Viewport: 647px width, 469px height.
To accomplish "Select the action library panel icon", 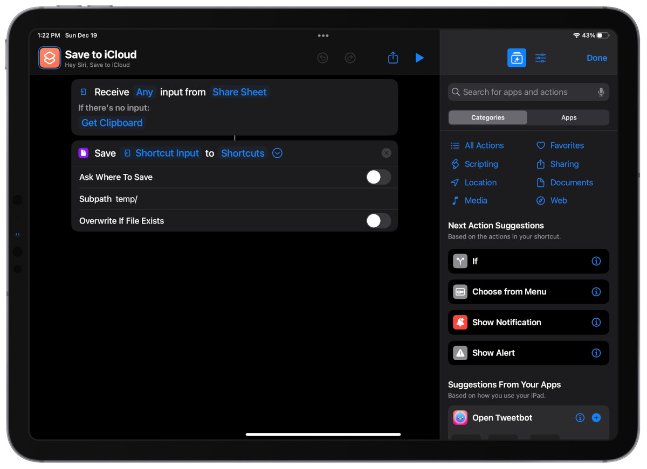I will point(517,58).
